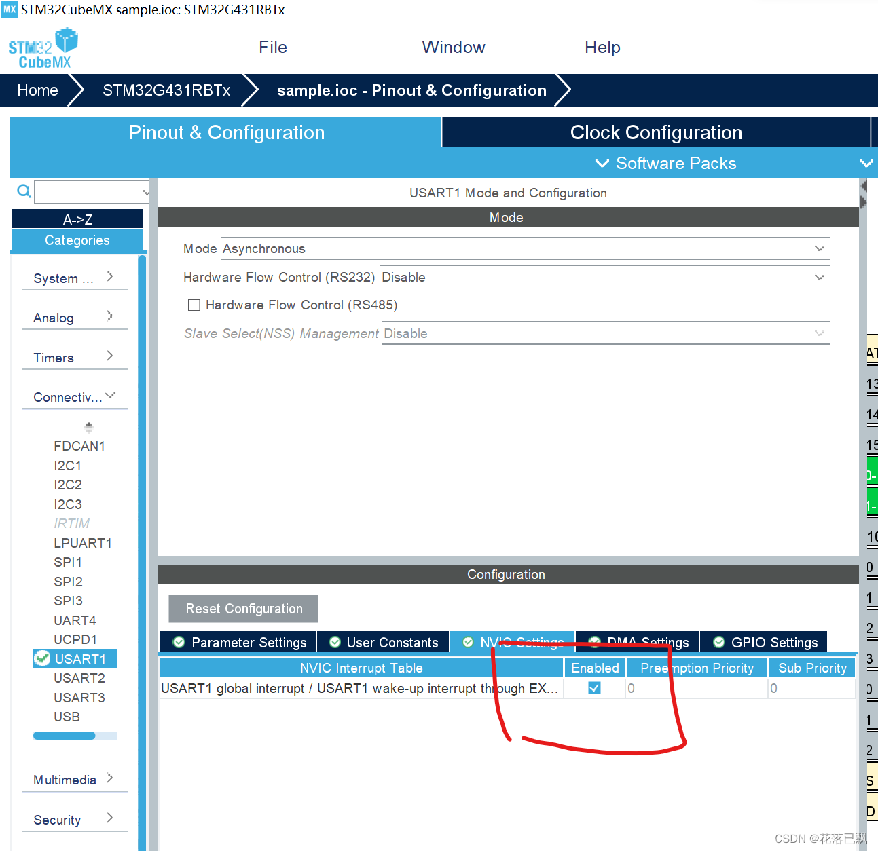Viewport: 878px width, 851px height.
Task: Select SPI3 in the peripheral list
Action: 68,601
